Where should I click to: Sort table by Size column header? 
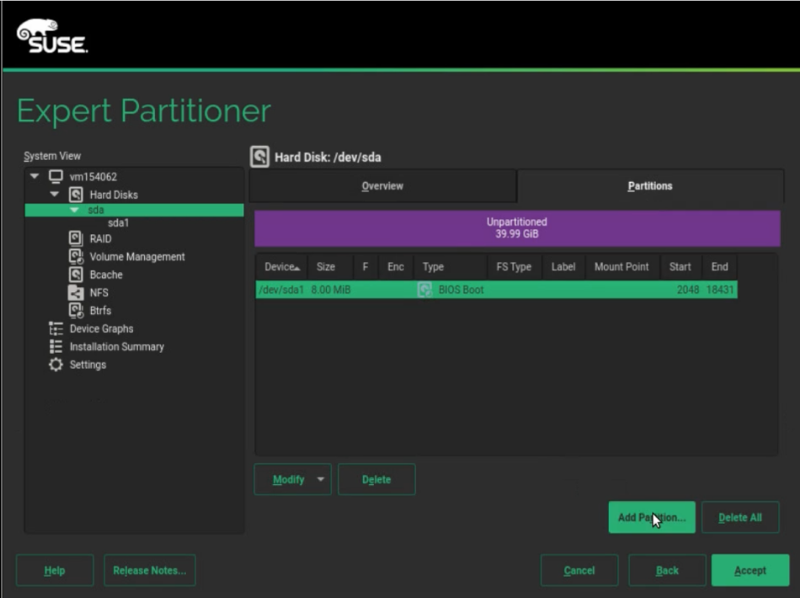(326, 267)
